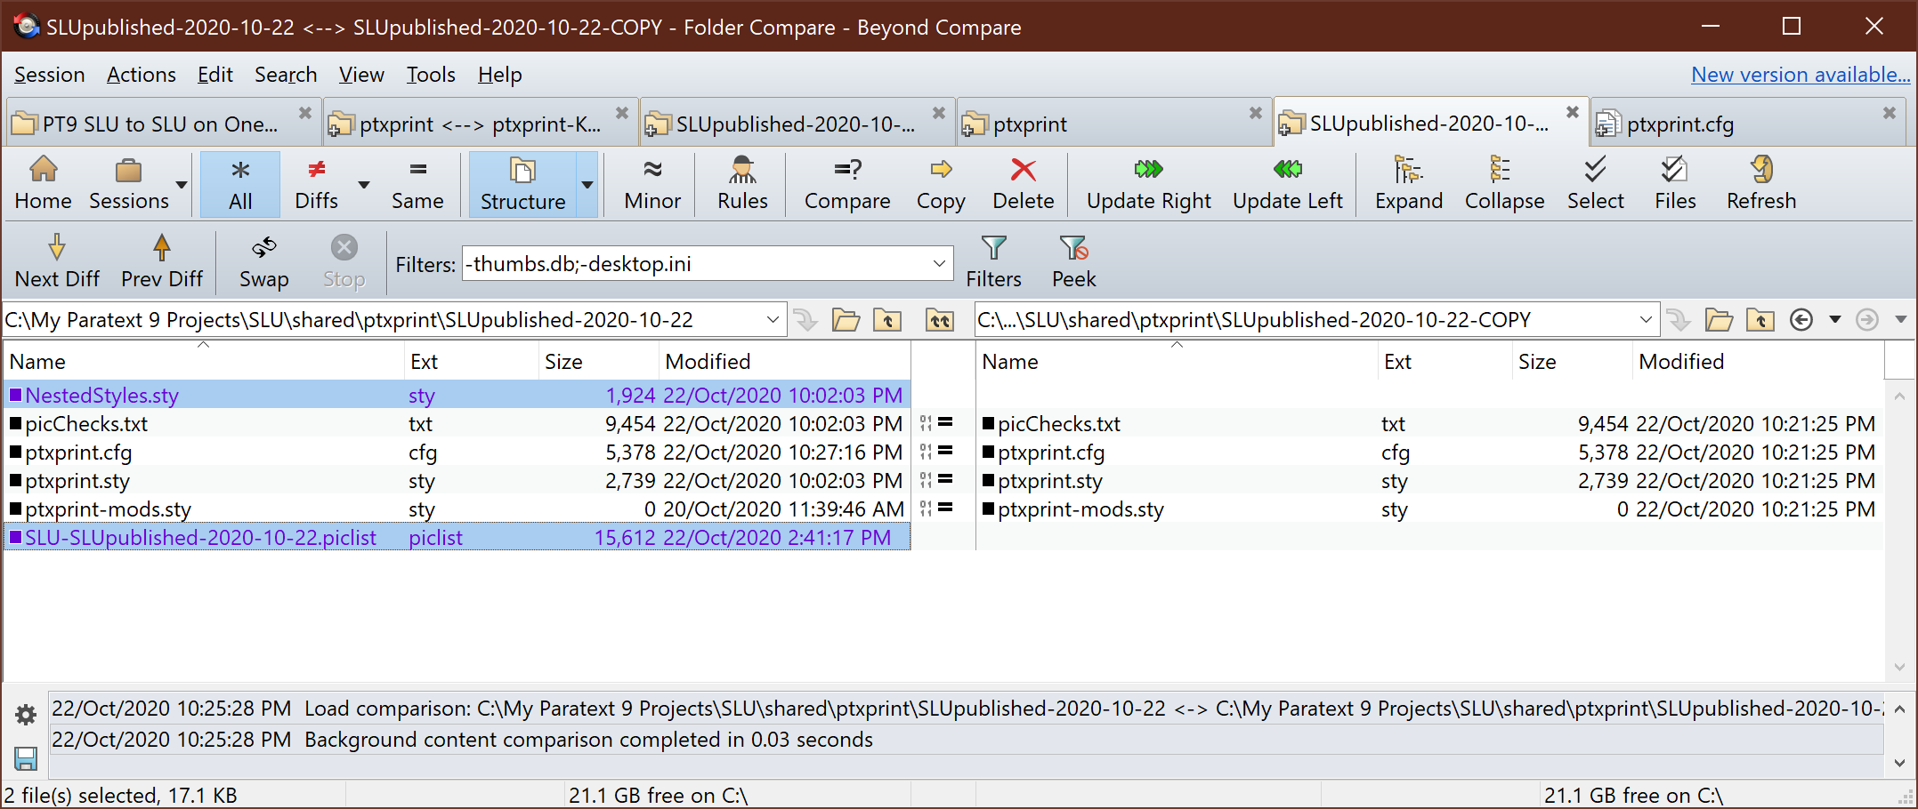Click the Compare files icon

(846, 182)
